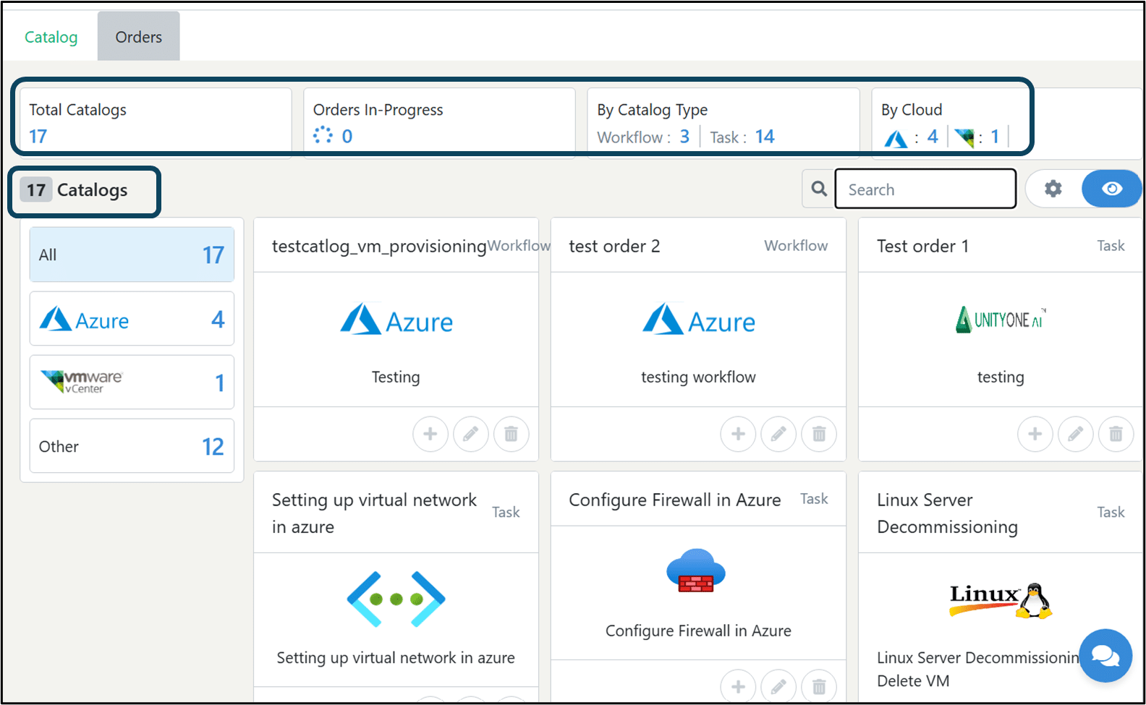Image resolution: width=1146 pixels, height=705 pixels.
Task: Delete Test order 1 with trash icon
Action: click(1116, 434)
